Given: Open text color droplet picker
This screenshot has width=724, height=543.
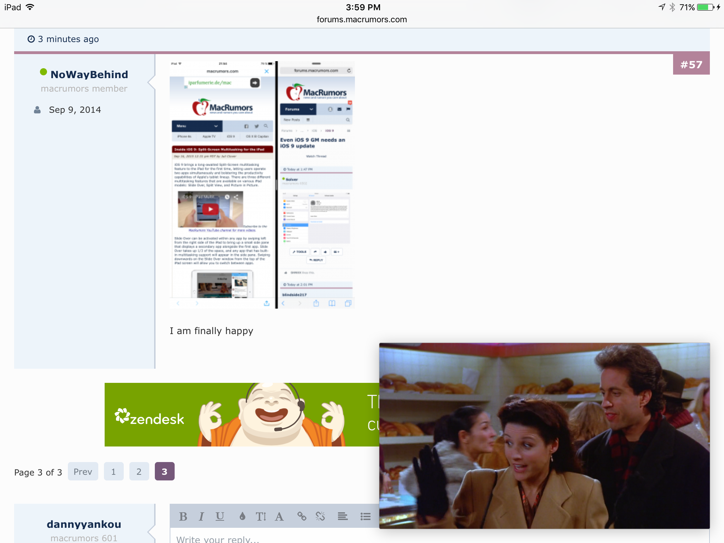Looking at the screenshot, I should tap(242, 516).
